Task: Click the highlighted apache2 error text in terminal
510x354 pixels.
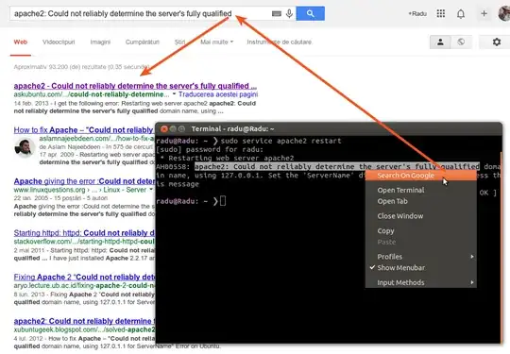Action: 337,166
